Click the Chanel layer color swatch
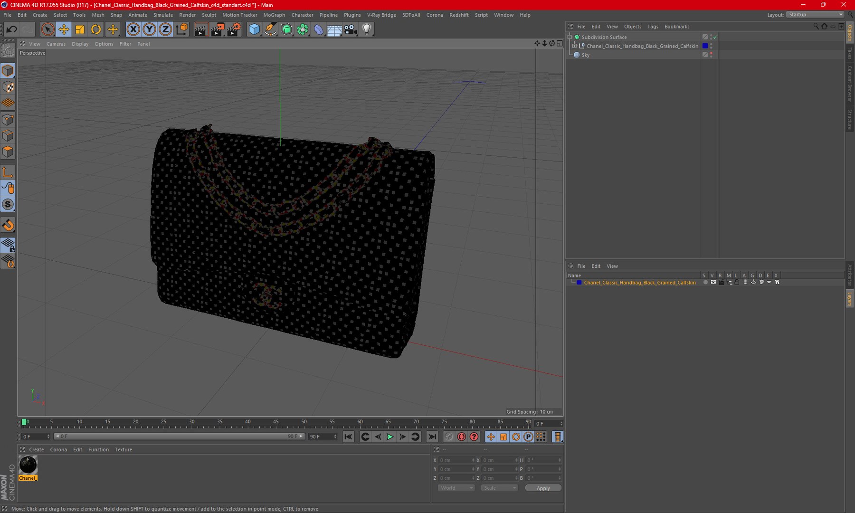This screenshot has height=513, width=855. pos(579,283)
